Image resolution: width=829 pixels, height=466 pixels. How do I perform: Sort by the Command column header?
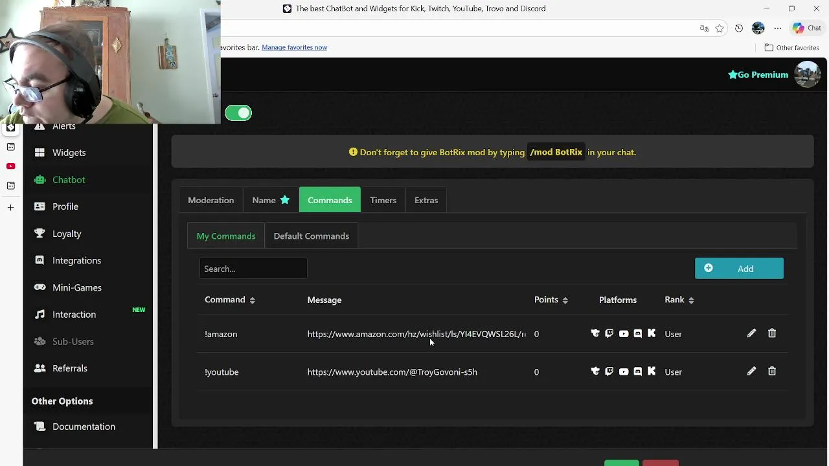click(230, 300)
